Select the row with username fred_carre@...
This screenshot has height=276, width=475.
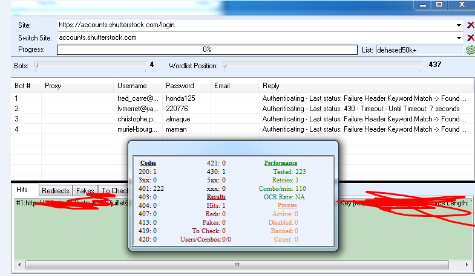pos(243,98)
